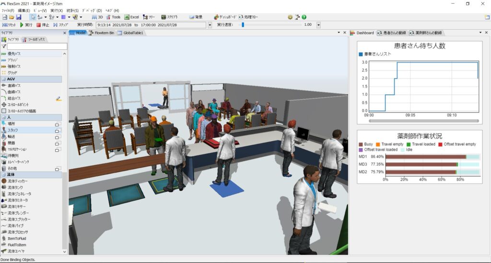Image resolution: width=491 pixels, height=263 pixels.
Task: Switch to the FlowItem Bin tab
Action: [x=102, y=33]
